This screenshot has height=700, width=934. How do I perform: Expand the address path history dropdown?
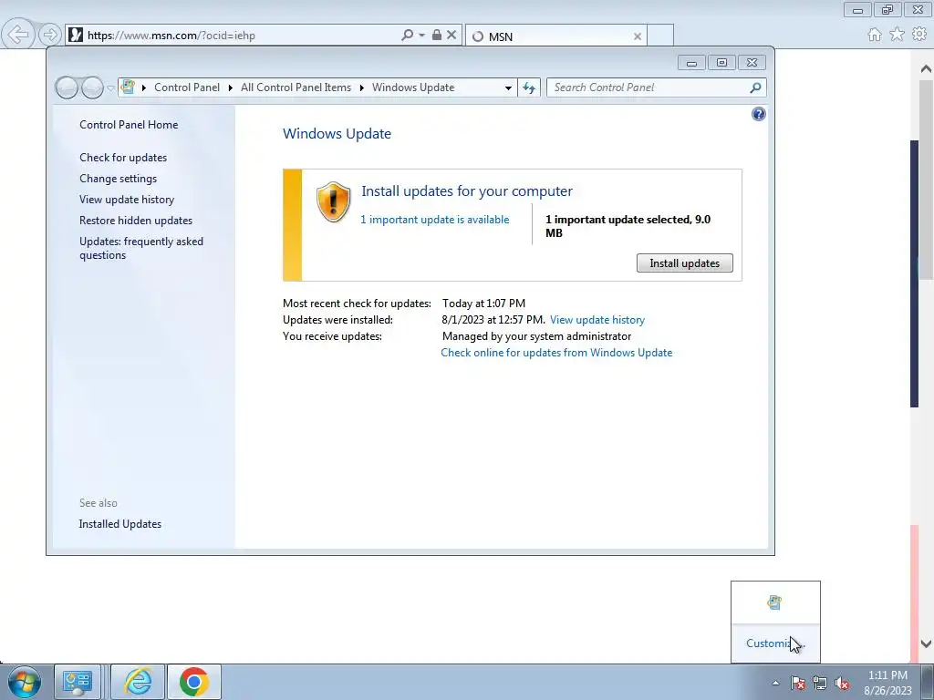508,88
